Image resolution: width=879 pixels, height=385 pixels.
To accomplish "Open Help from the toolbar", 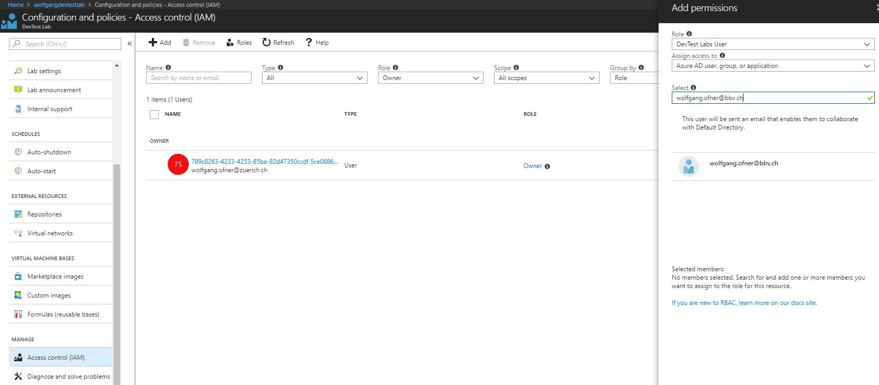I will [x=317, y=43].
